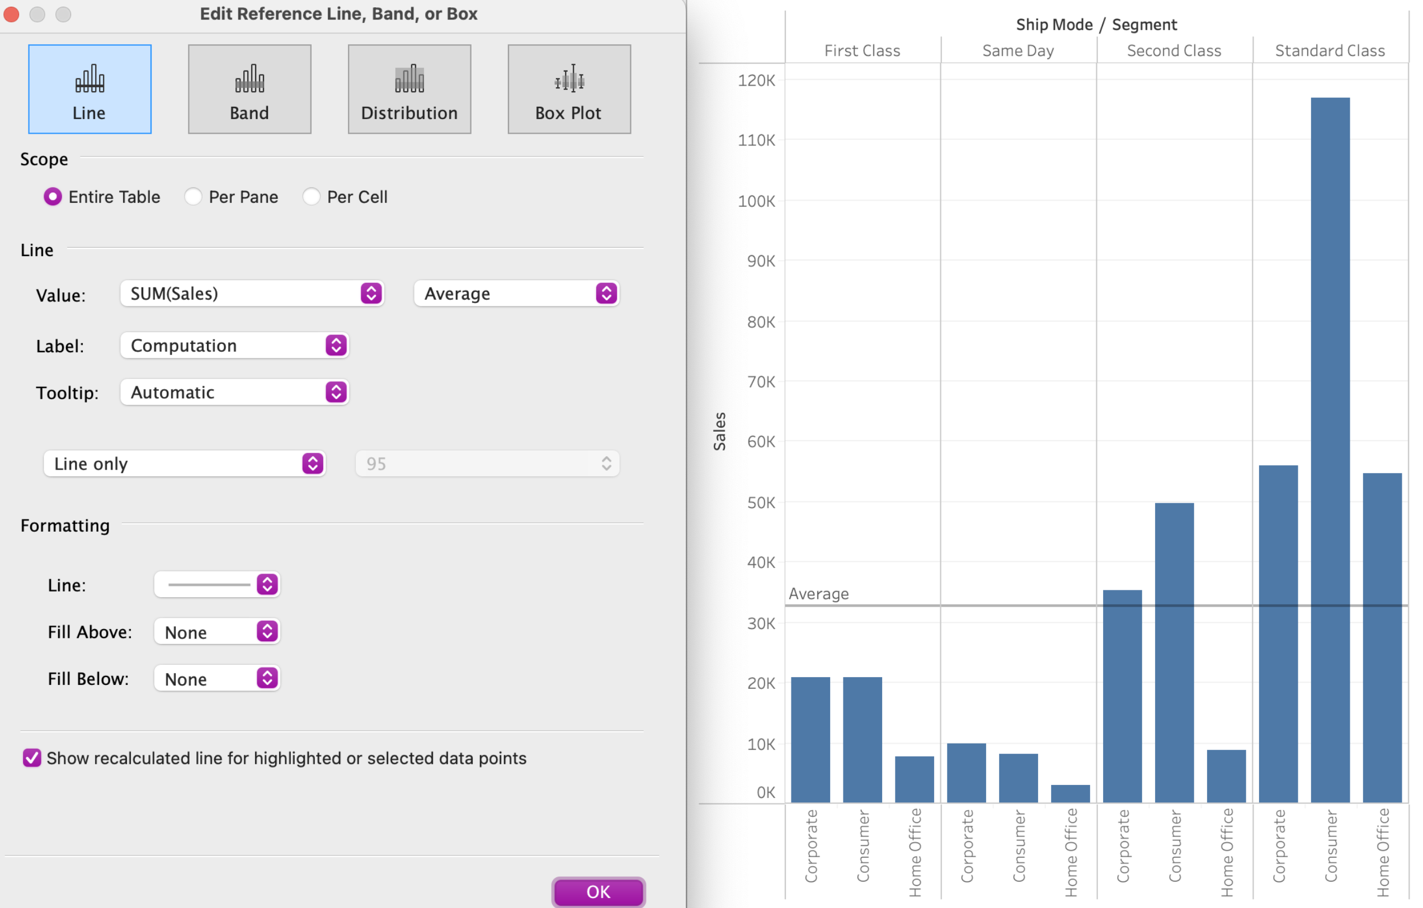The width and height of the screenshot is (1423, 908).
Task: Uncheck Show recalculated line checkbox
Action: pyautogui.click(x=32, y=758)
